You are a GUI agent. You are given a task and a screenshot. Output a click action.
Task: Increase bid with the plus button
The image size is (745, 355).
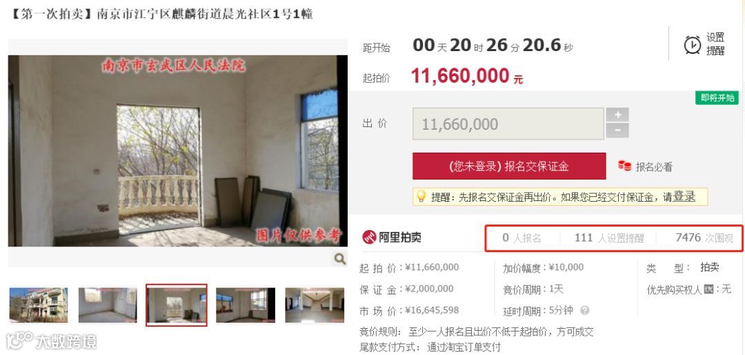(617, 115)
